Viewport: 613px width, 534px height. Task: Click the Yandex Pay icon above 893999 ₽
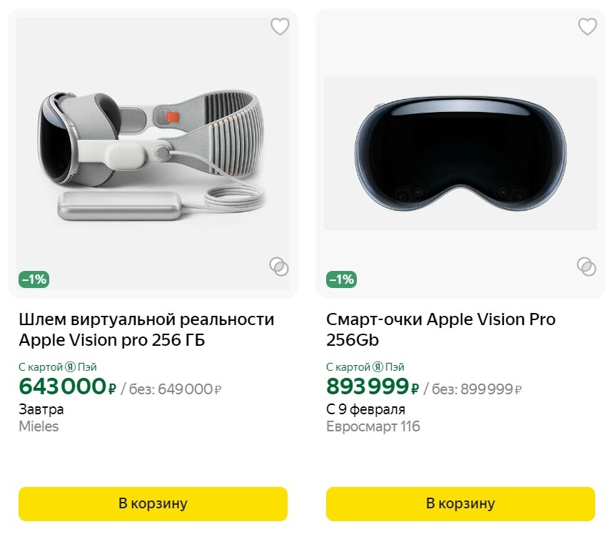point(378,367)
